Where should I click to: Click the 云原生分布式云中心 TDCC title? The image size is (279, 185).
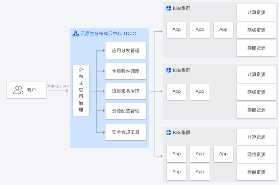(108, 33)
